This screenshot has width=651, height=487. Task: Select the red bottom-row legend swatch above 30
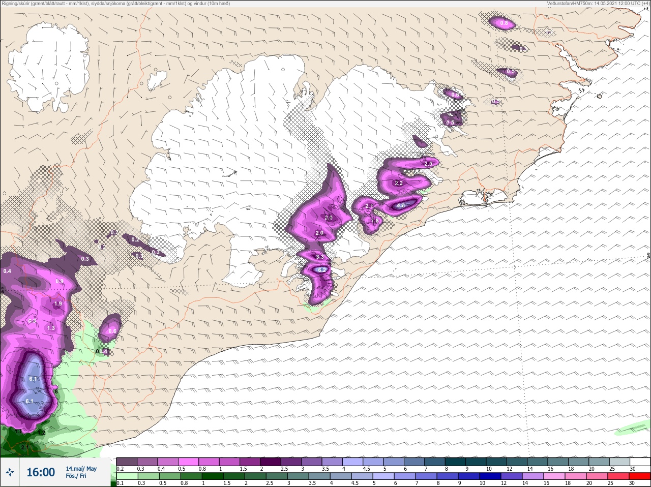(640, 476)
